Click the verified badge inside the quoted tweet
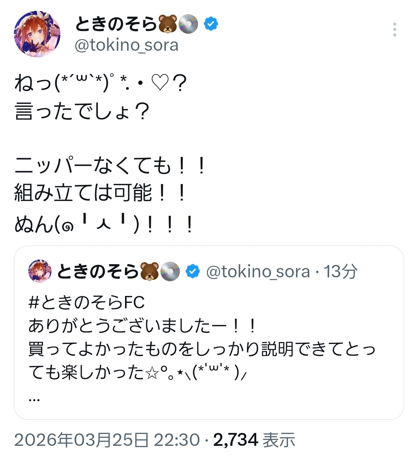 coord(193,272)
